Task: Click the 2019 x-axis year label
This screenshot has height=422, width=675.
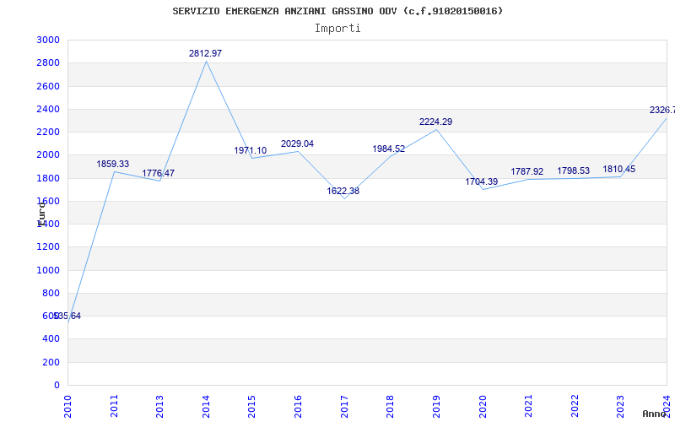Action: [436, 406]
